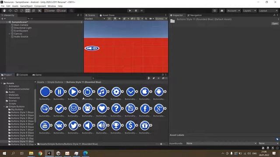This screenshot has width=280, height=157.
Task: Open custom editor tools wrench icon
Action: 39,10
